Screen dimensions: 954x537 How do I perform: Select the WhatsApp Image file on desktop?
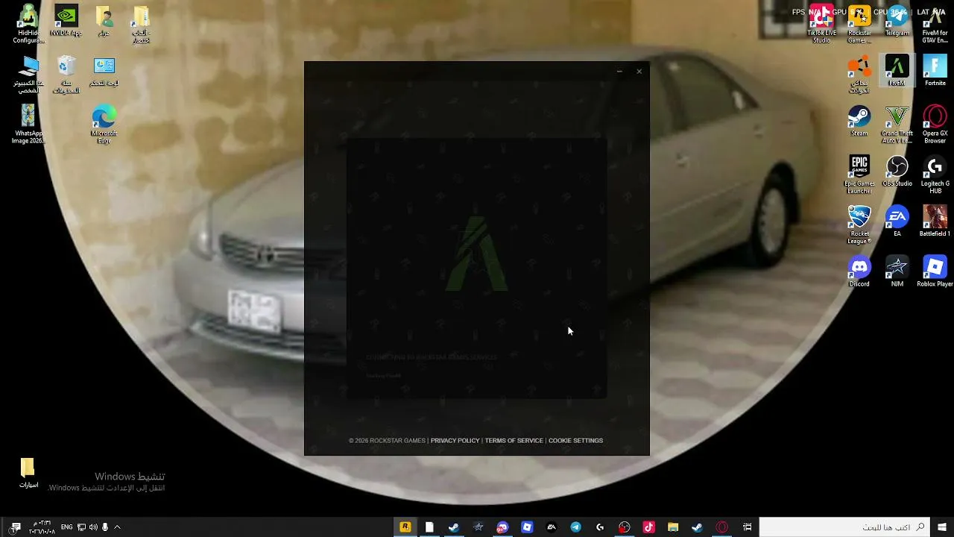[x=28, y=125]
